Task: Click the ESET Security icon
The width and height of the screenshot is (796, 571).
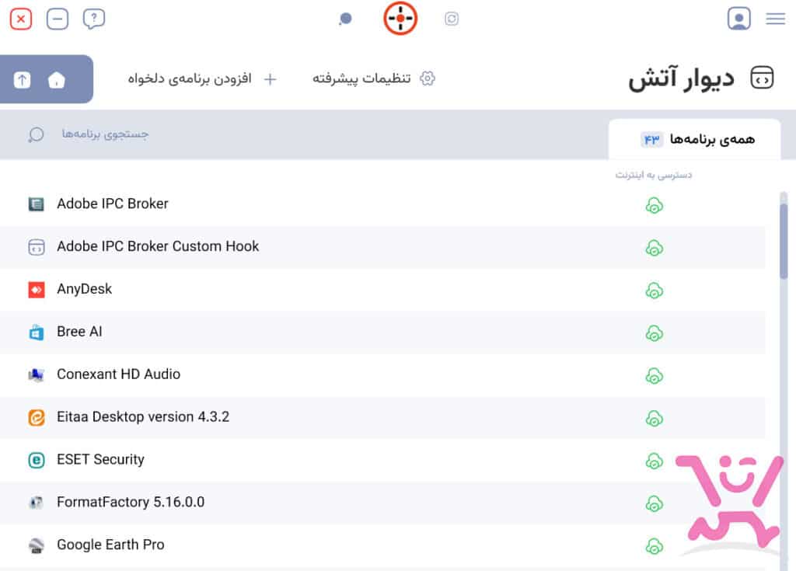Action: [36, 460]
